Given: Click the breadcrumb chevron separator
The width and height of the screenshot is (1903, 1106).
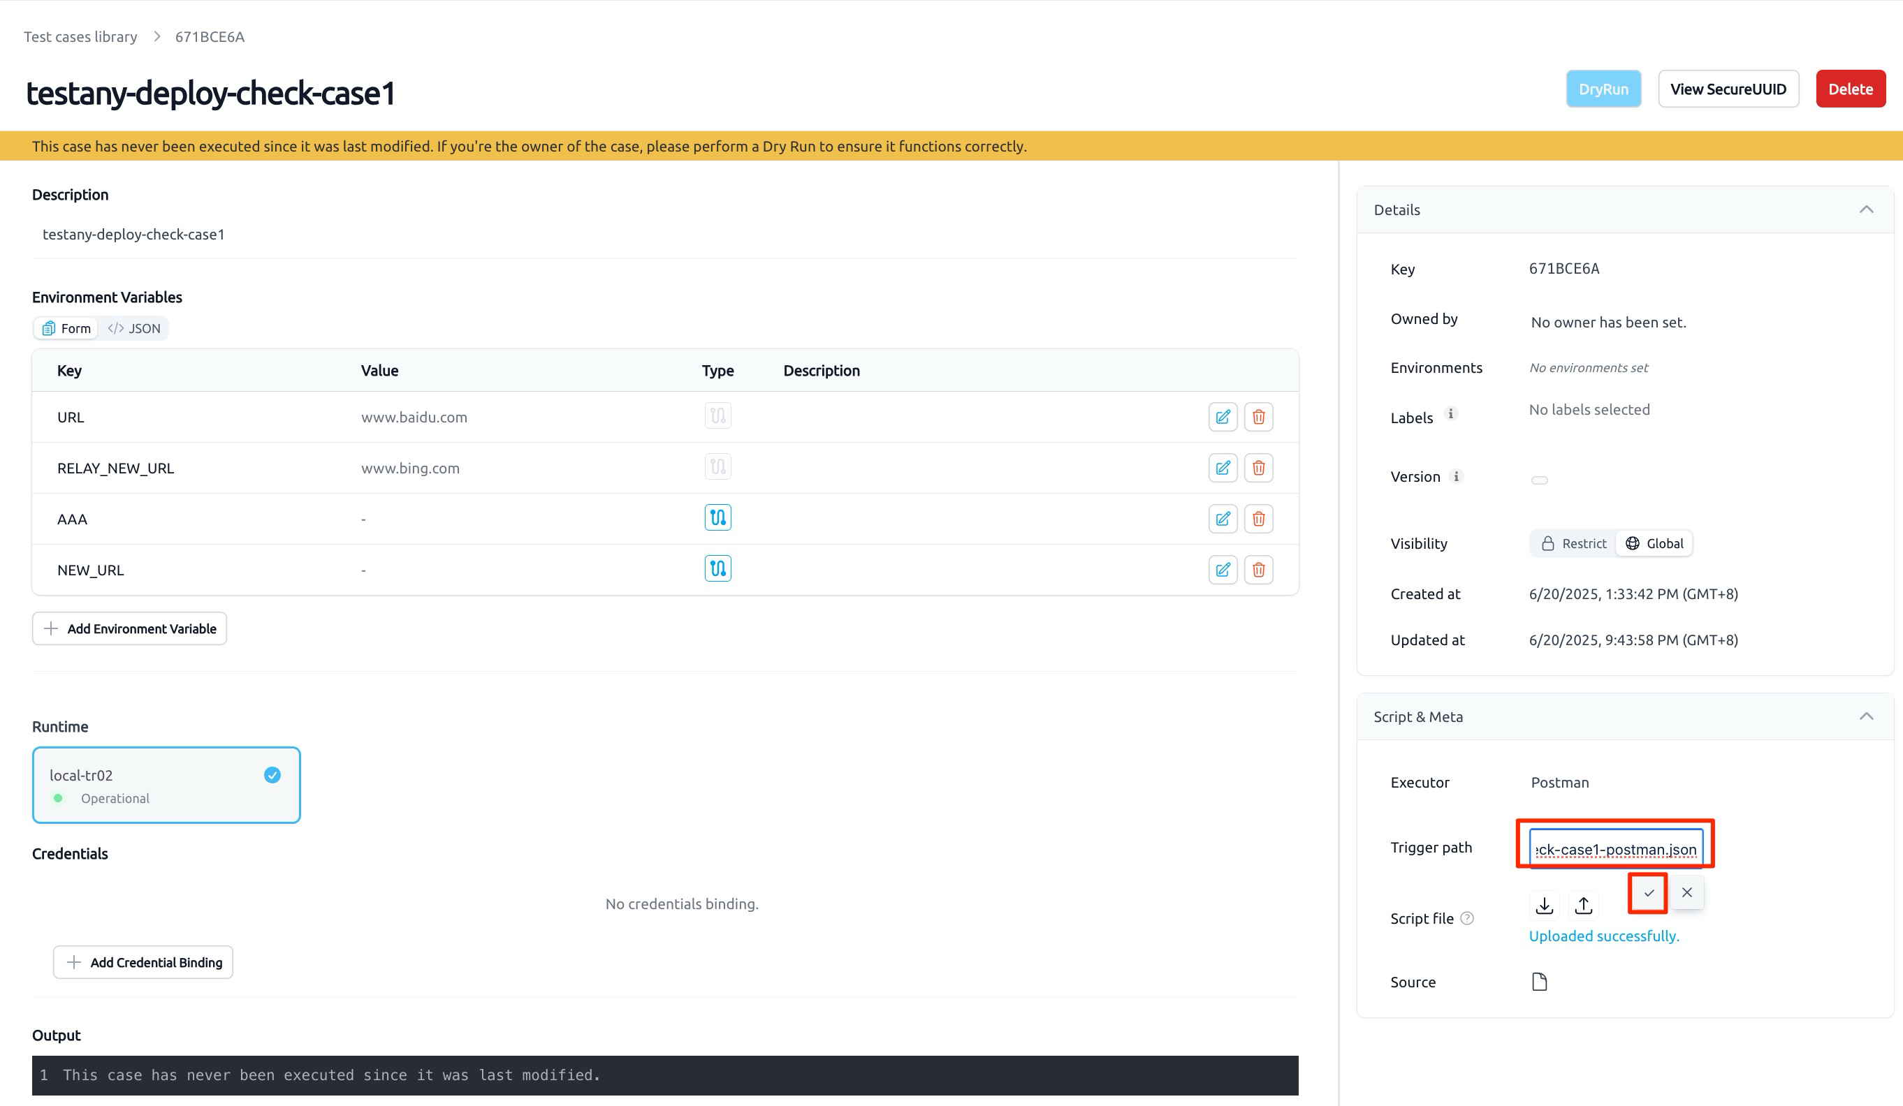Looking at the screenshot, I should [x=157, y=36].
